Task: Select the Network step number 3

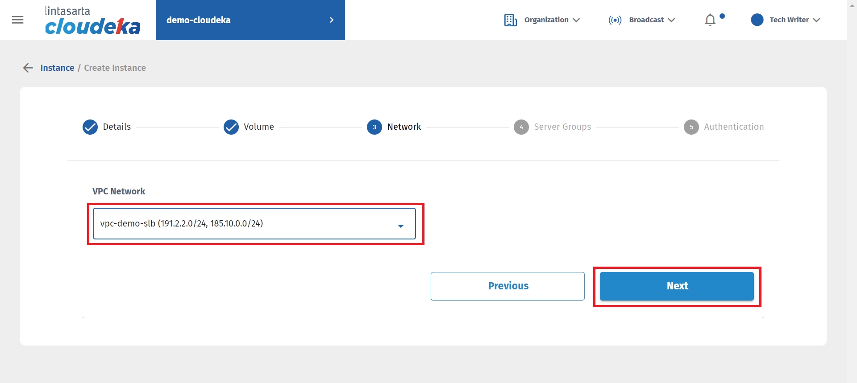Action: coord(374,127)
